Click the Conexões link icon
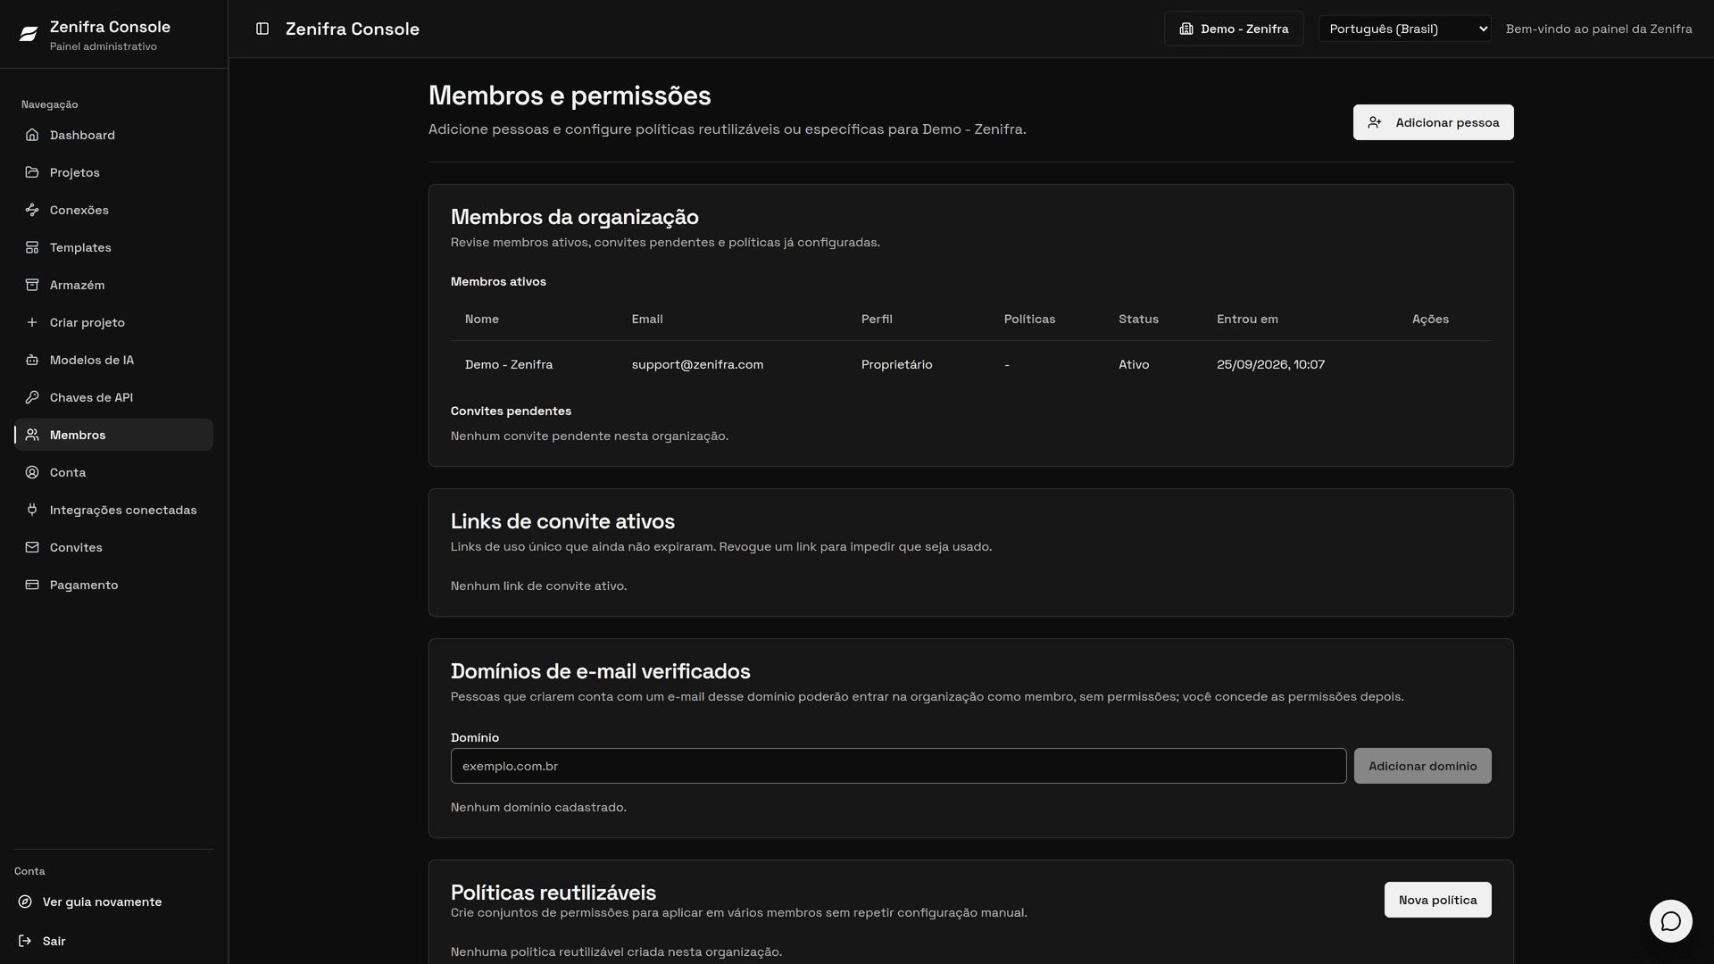Screen dimensions: 1714x964 (32, 210)
